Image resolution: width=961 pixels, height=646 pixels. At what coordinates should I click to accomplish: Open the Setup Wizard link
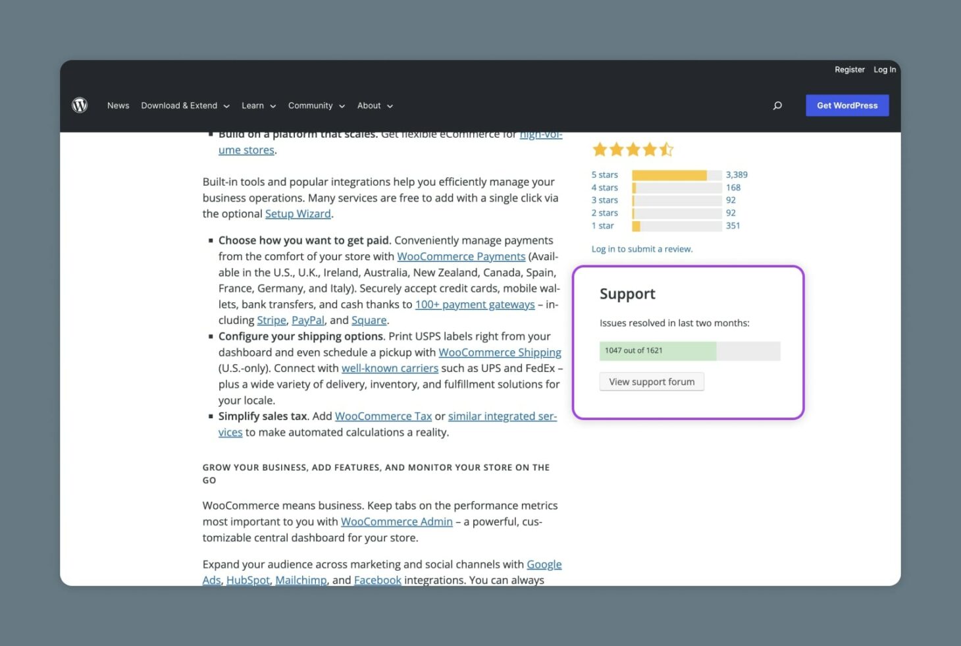coord(298,213)
